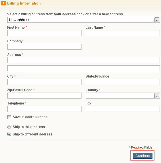The image size is (161, 163).
Task: Open the New Address select box
Action: (x=83, y=20)
